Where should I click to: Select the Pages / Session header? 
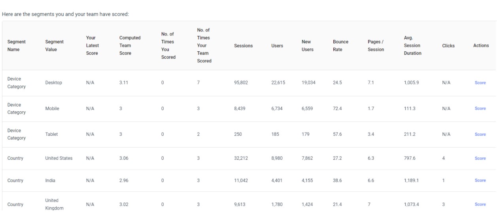tap(376, 46)
